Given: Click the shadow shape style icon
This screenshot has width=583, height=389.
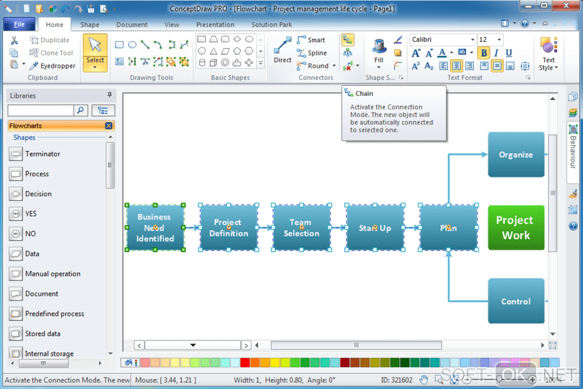Looking at the screenshot, I should pos(398,53).
